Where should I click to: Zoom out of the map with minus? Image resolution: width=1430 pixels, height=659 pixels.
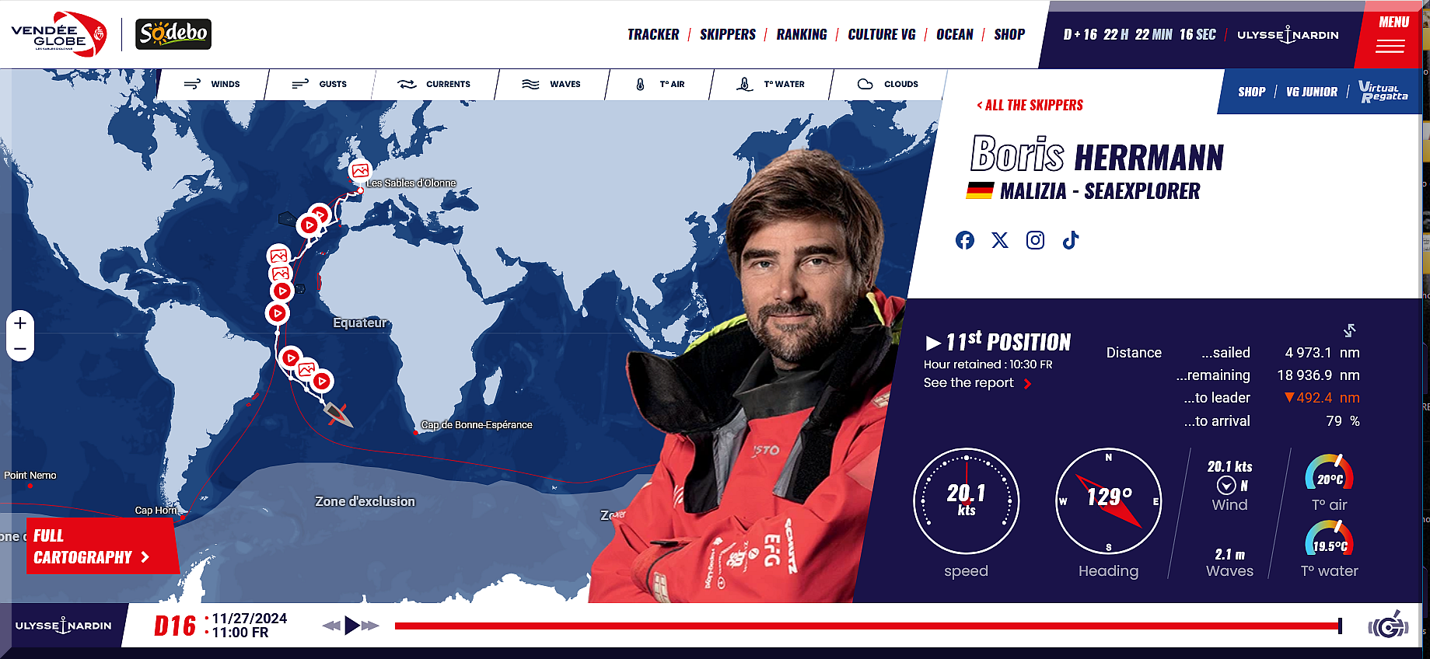pyautogui.click(x=20, y=349)
